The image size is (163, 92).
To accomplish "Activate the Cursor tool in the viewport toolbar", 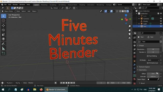I will (x=3, y=20).
